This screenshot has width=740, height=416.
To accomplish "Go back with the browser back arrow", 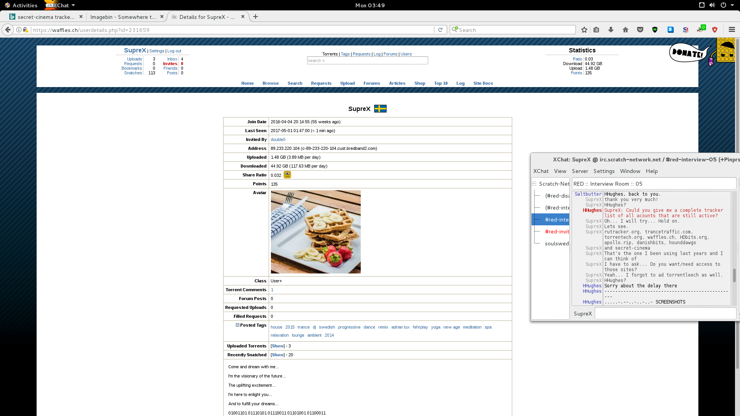I will (7, 30).
